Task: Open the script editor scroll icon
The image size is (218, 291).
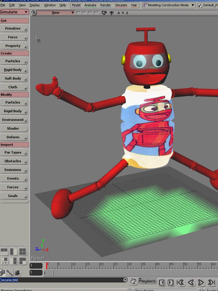Action: coord(133,281)
